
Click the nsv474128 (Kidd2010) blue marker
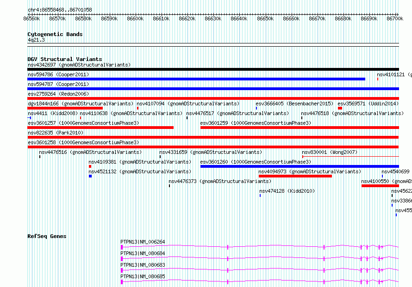pos(260,195)
